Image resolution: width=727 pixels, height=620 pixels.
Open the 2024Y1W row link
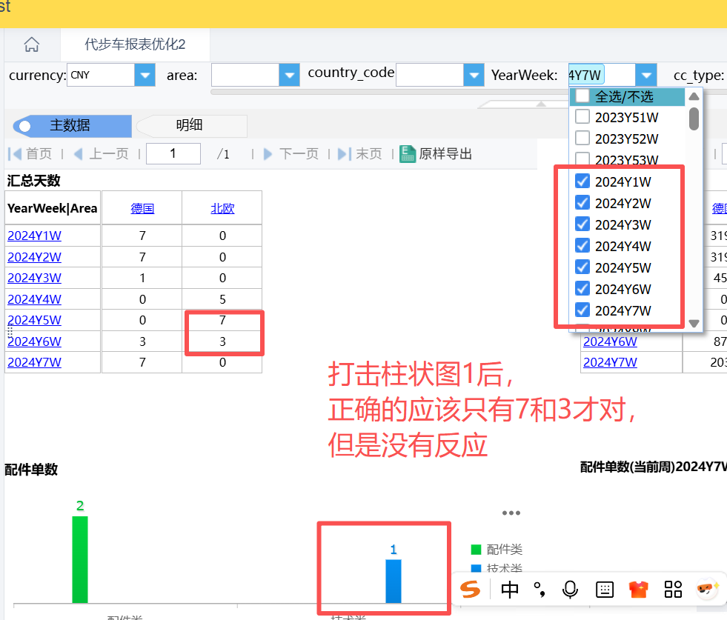[34, 236]
